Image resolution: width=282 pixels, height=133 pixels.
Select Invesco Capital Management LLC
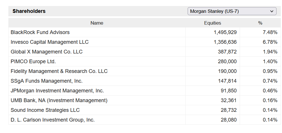pyautogui.click(x=49, y=42)
